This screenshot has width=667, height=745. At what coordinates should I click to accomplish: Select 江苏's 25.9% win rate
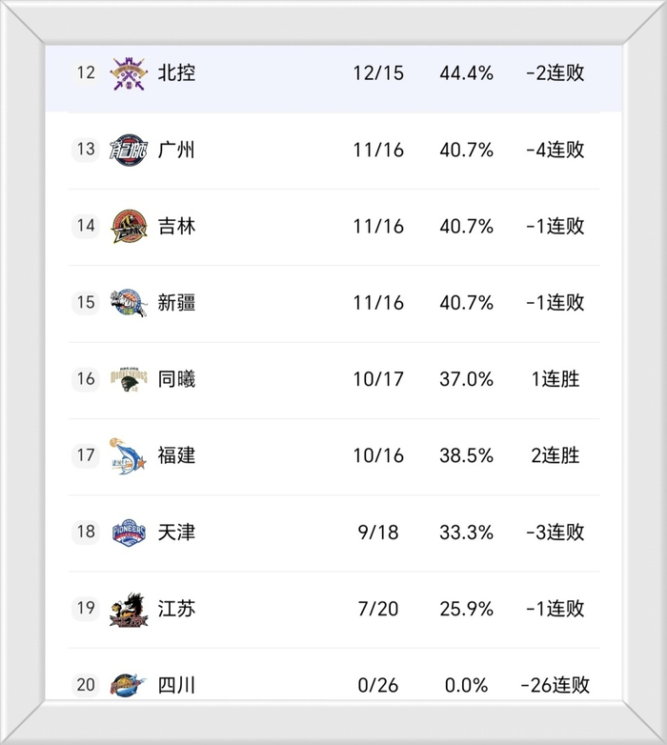pos(466,608)
